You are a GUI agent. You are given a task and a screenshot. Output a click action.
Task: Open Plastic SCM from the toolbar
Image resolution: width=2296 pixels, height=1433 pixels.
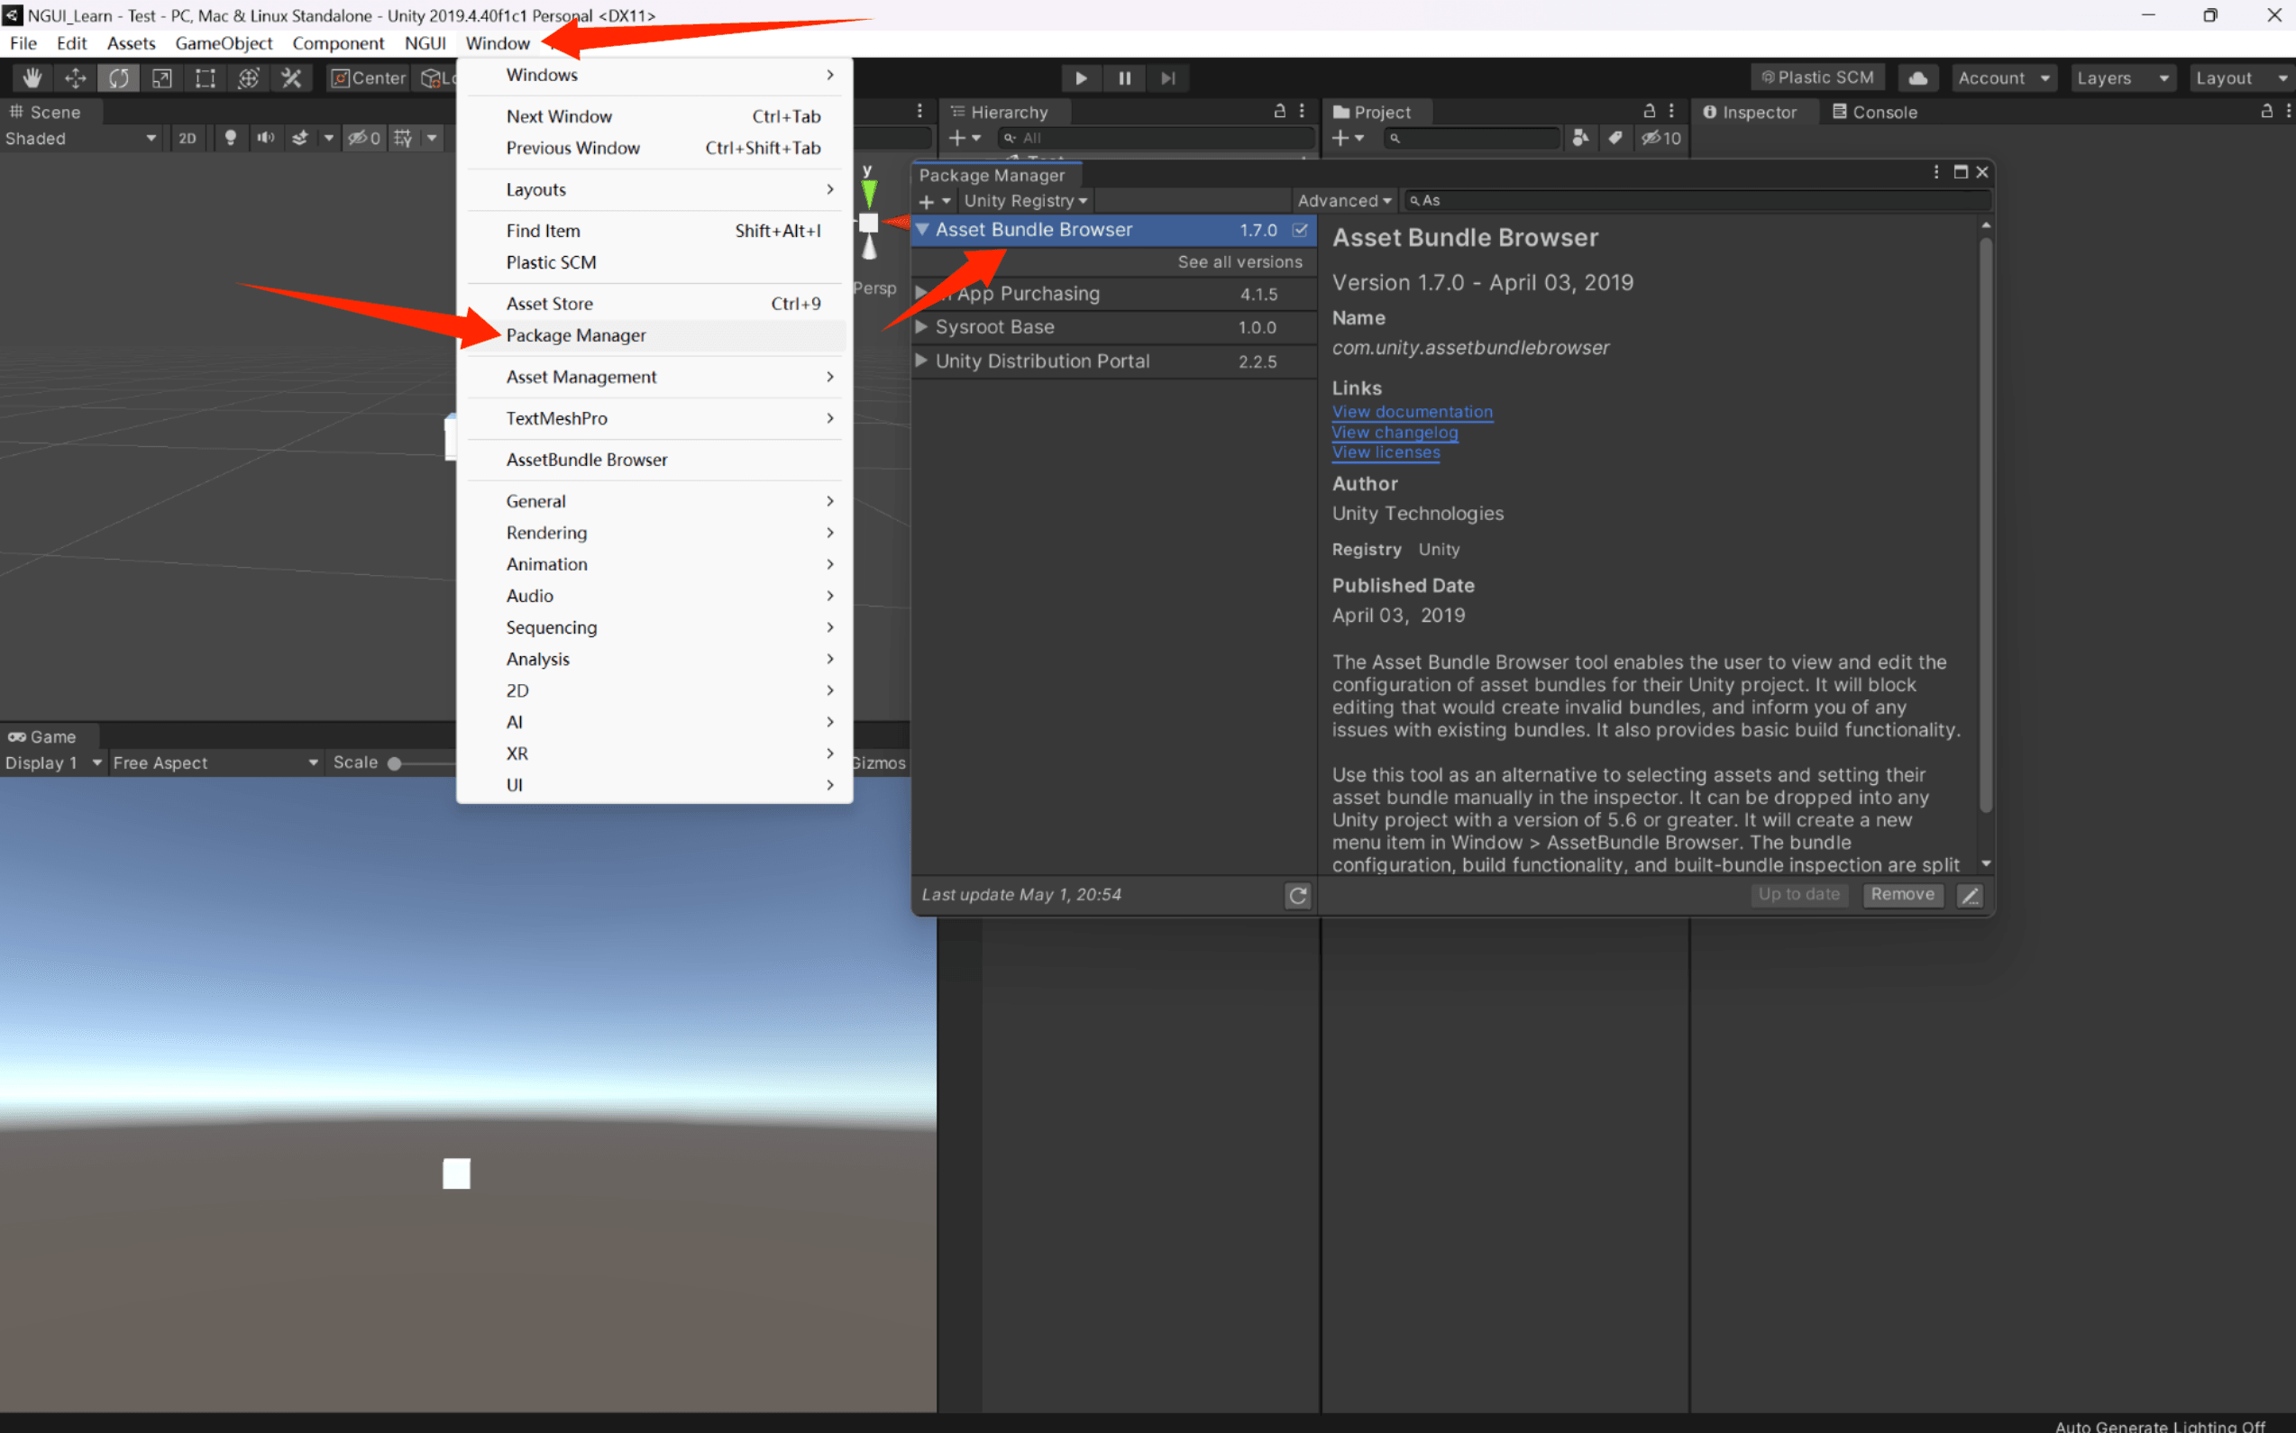tap(1817, 78)
